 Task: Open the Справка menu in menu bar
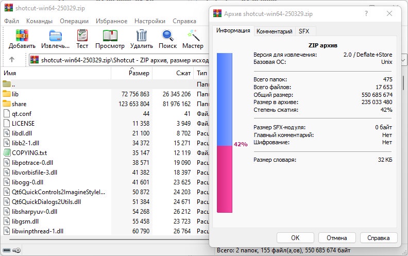pos(184,21)
